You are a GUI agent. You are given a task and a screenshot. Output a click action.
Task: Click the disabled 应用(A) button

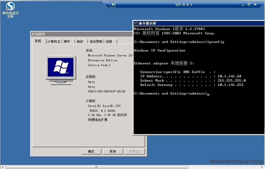coord(135,152)
